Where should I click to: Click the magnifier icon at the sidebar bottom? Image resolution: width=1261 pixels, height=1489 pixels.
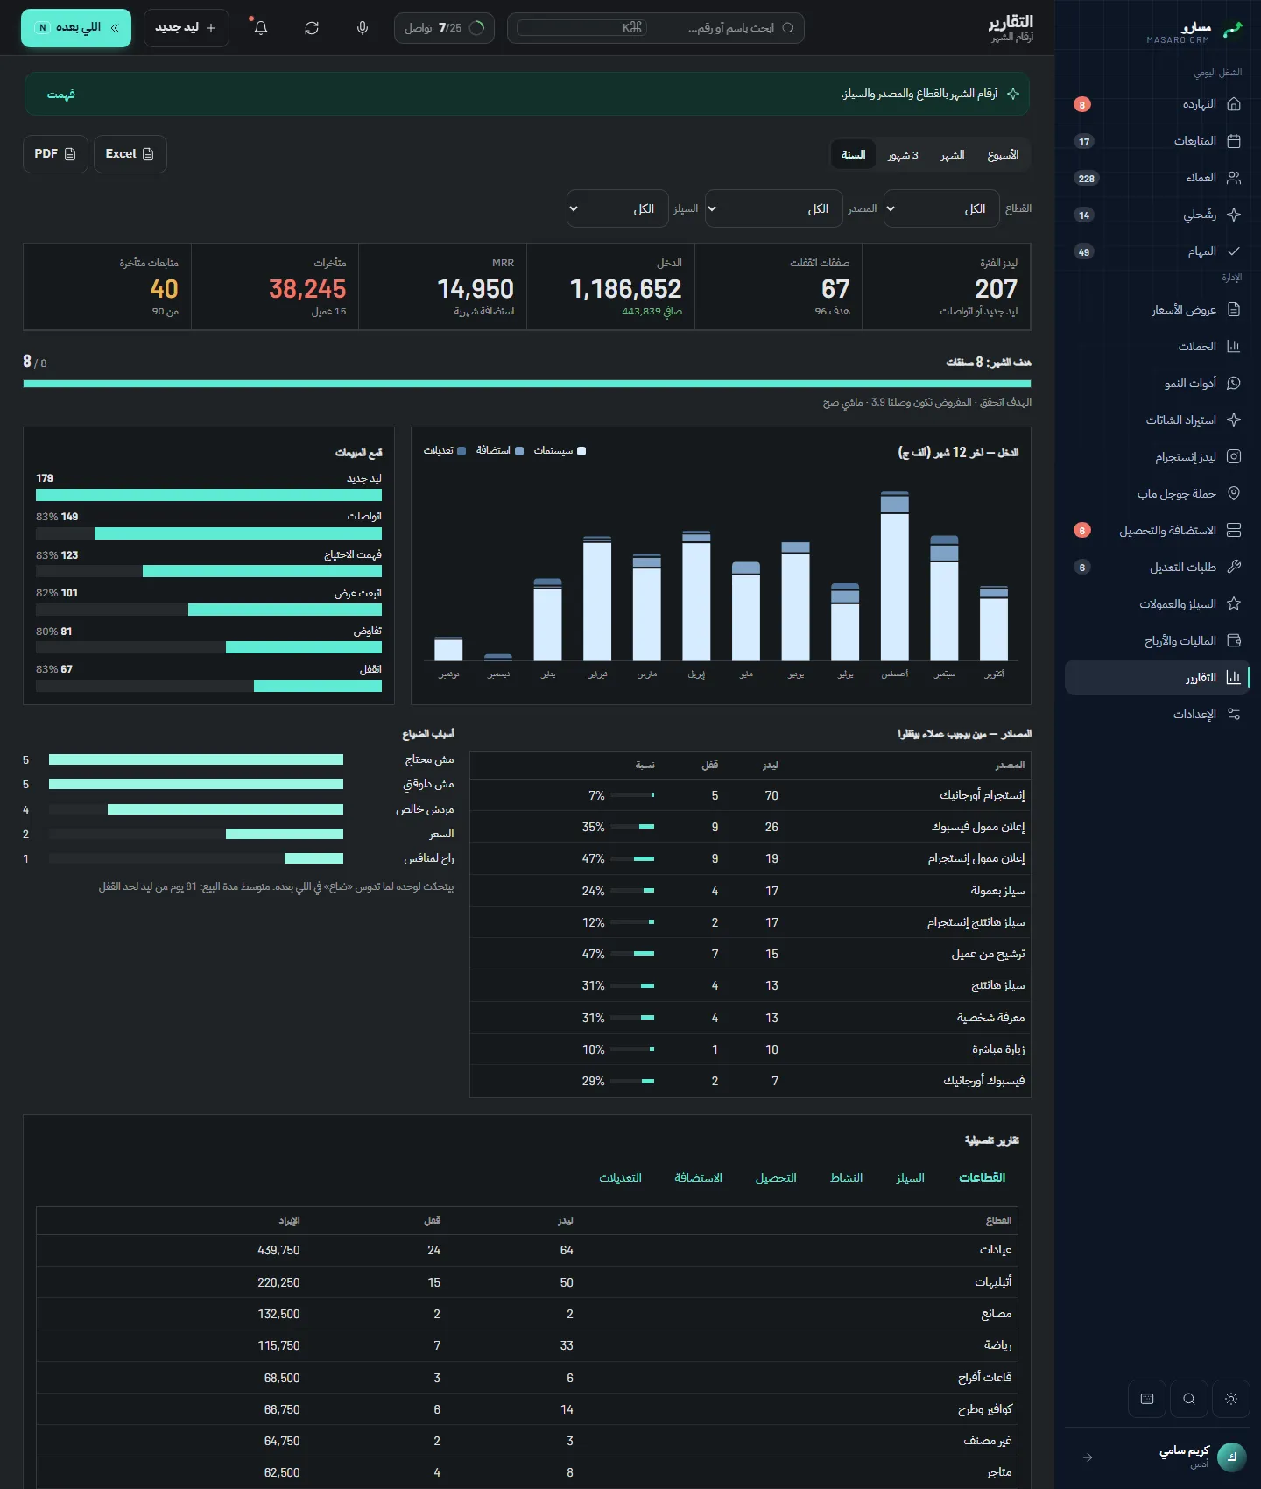pyautogui.click(x=1189, y=1399)
